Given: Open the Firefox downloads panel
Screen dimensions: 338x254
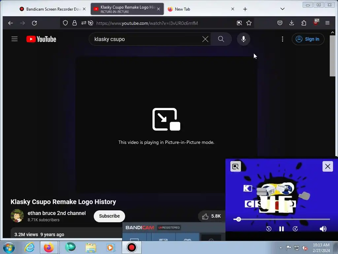Looking at the screenshot, I should pos(292,23).
